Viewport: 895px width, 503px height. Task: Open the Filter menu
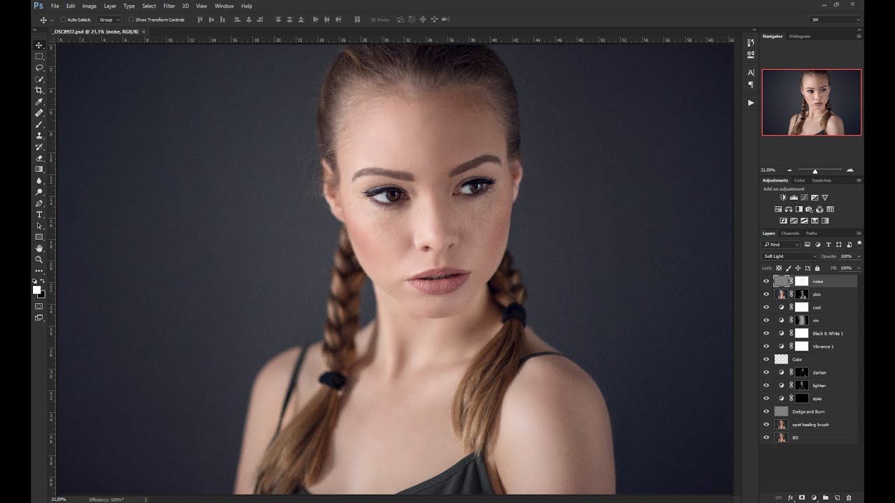[x=169, y=6]
